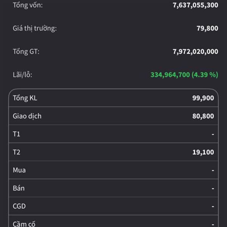
Task: Tap the Tổng GT label
Action: click(x=26, y=51)
